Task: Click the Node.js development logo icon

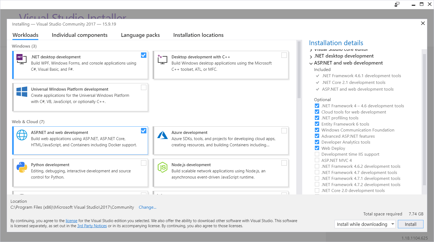Action: [x=162, y=167]
